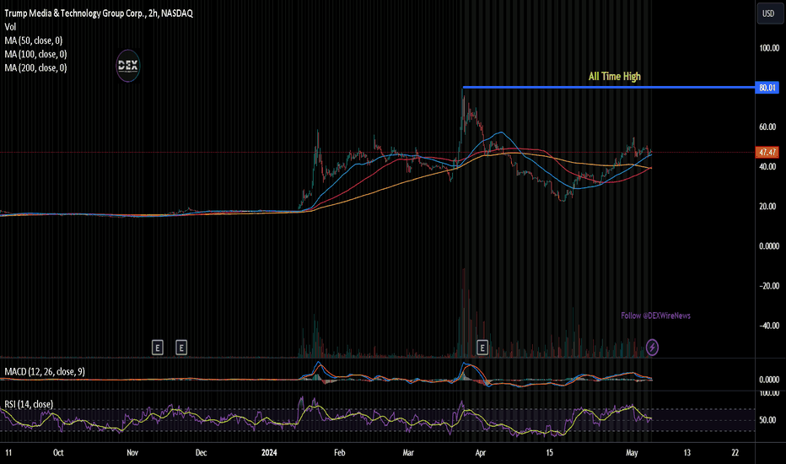This screenshot has width=786, height=464.
Task: Click the Apr label on time axis
Action: (x=480, y=452)
